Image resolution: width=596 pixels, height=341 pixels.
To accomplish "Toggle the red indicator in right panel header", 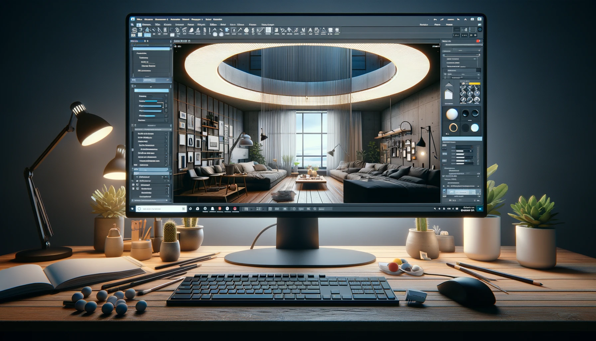I will pyautogui.click(x=478, y=41).
